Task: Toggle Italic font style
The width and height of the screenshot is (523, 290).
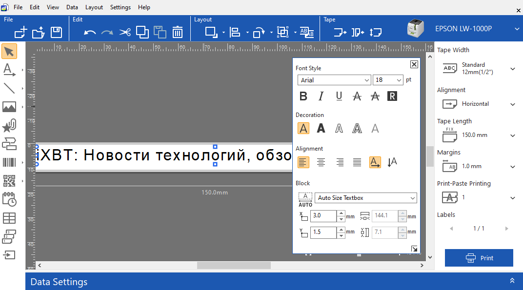Action: point(321,97)
